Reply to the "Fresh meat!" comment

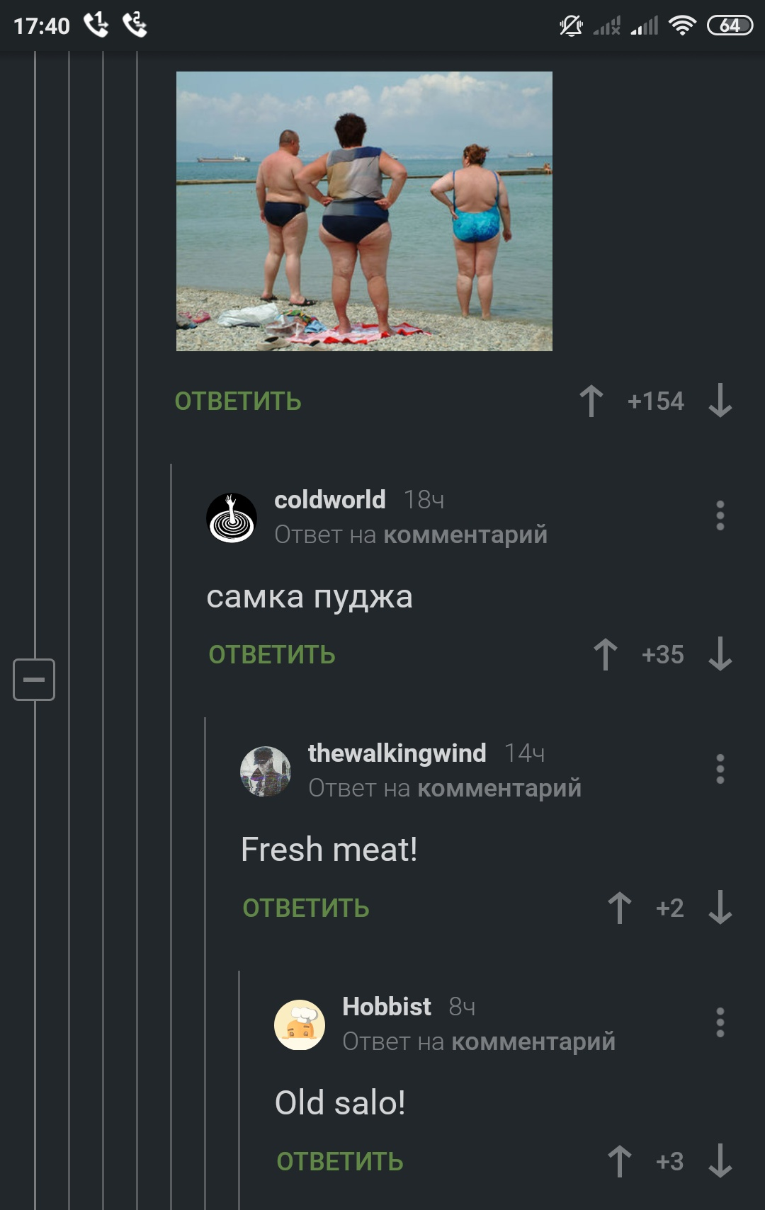pos(306,908)
